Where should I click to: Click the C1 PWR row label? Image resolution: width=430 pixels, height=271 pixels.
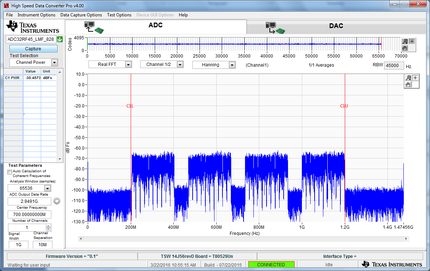coord(13,78)
